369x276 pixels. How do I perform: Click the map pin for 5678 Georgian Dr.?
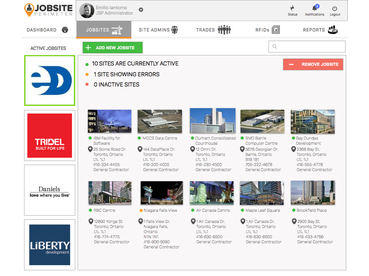(x=242, y=149)
